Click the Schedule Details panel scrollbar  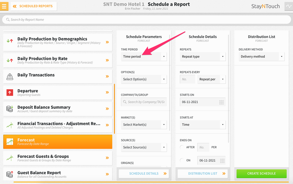click(229, 88)
